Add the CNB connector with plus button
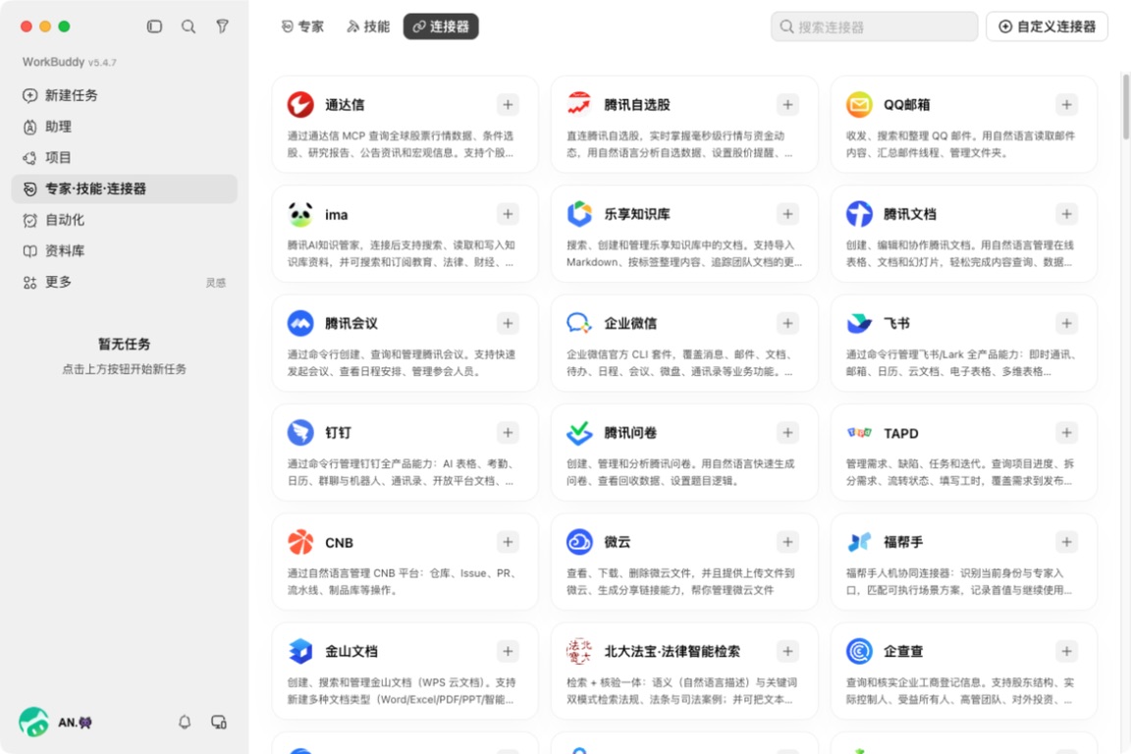The image size is (1131, 754). pos(508,542)
